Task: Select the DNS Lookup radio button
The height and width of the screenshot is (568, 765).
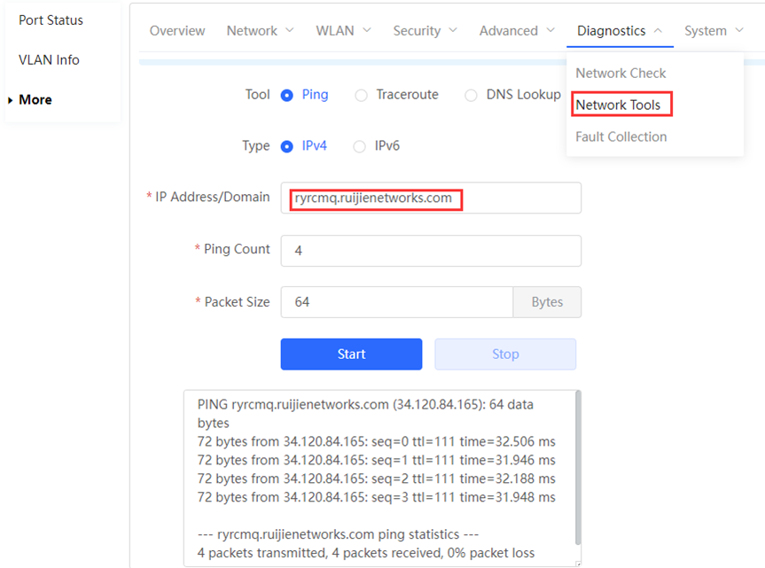Action: click(471, 96)
